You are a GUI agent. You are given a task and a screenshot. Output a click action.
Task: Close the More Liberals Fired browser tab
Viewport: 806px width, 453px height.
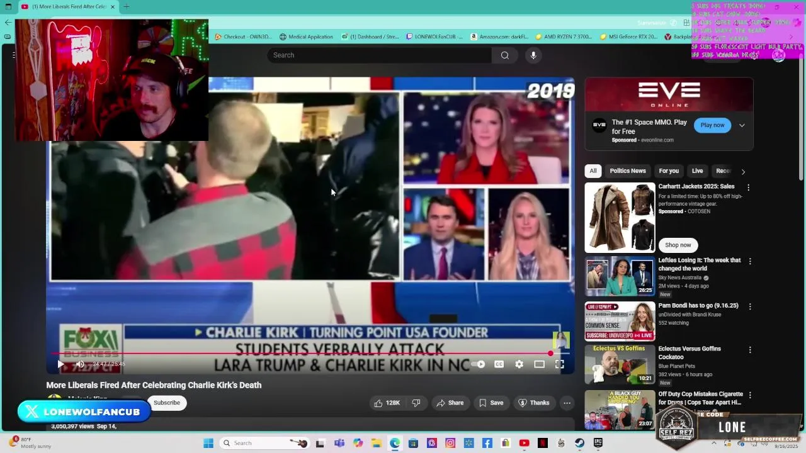point(113,6)
